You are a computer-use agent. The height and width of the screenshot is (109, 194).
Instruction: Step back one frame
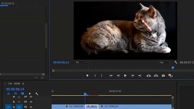point(118,75)
